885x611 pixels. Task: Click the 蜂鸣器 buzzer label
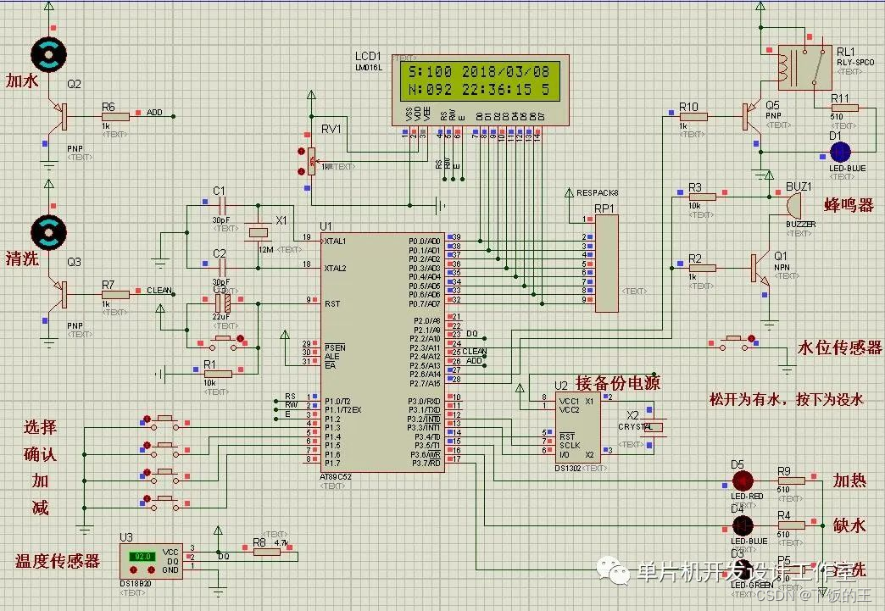pos(849,205)
